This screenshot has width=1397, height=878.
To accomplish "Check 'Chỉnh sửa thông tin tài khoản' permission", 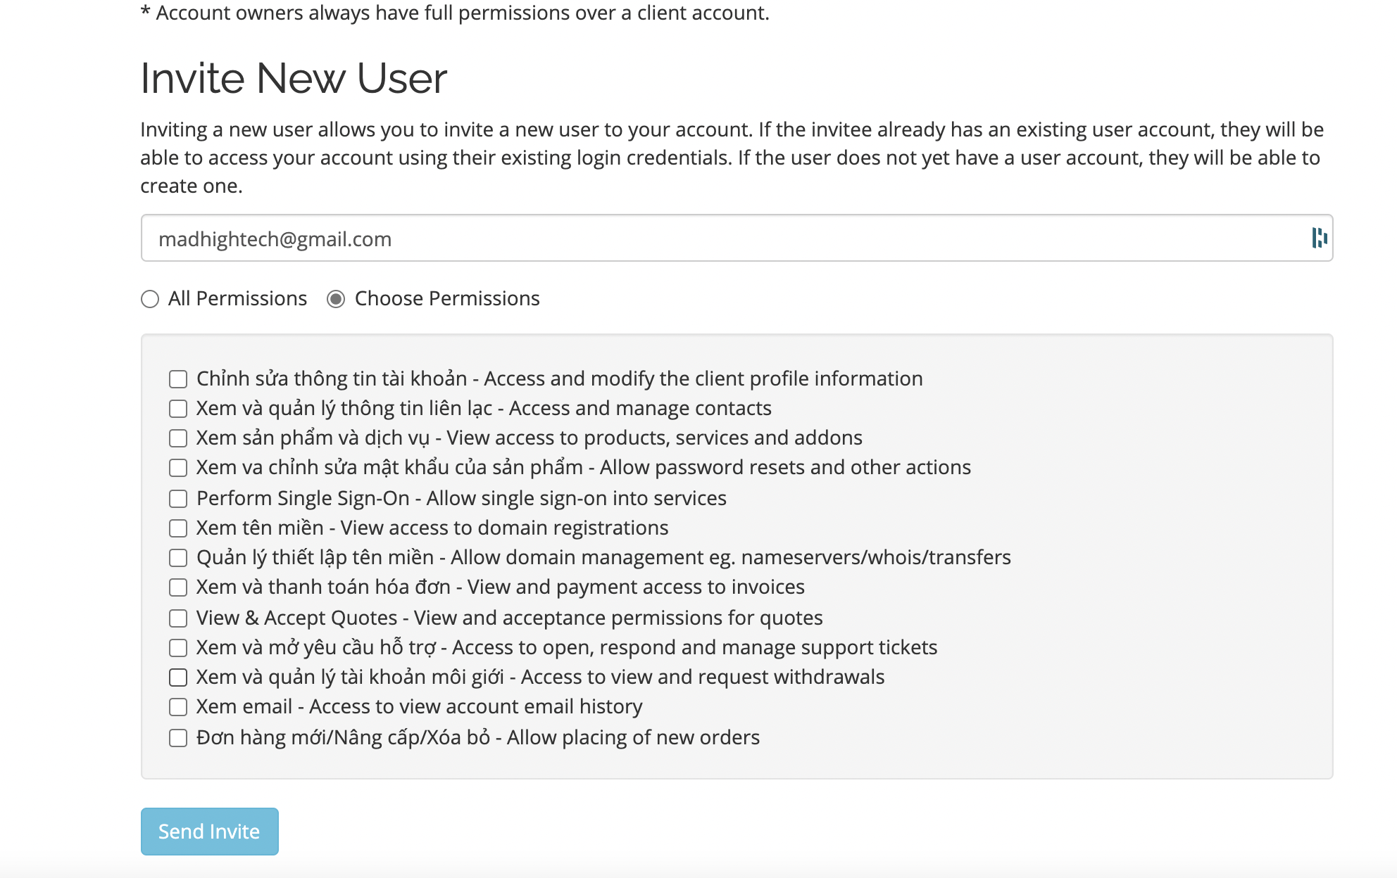I will coord(178,379).
